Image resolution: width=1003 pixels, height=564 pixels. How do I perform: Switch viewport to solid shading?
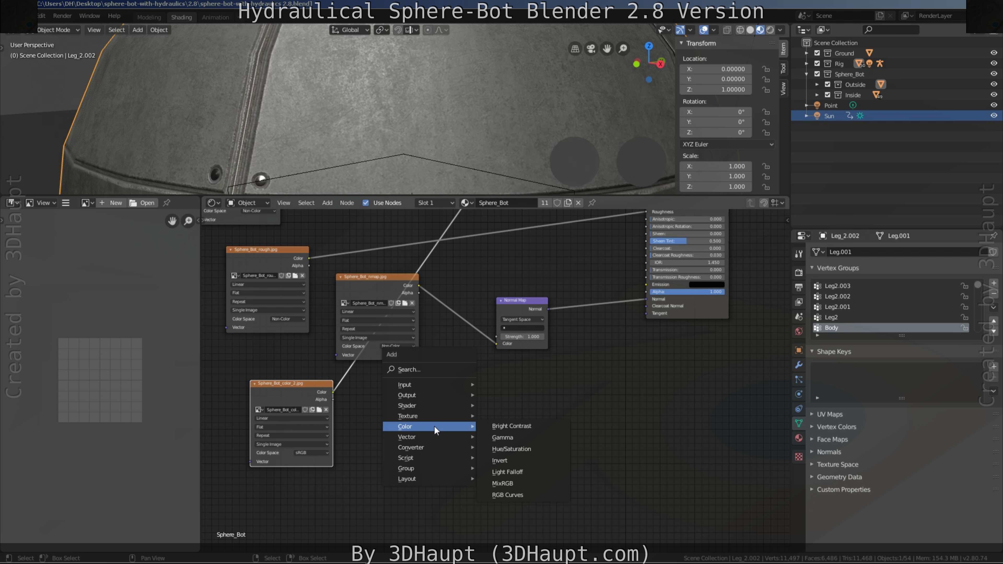pos(750,30)
